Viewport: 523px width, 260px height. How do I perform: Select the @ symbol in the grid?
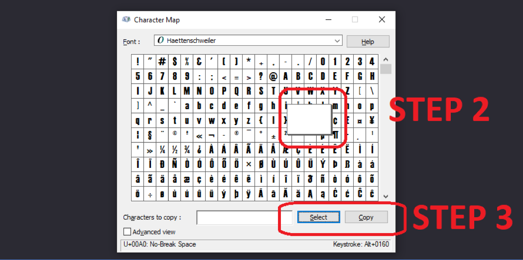tap(273, 77)
